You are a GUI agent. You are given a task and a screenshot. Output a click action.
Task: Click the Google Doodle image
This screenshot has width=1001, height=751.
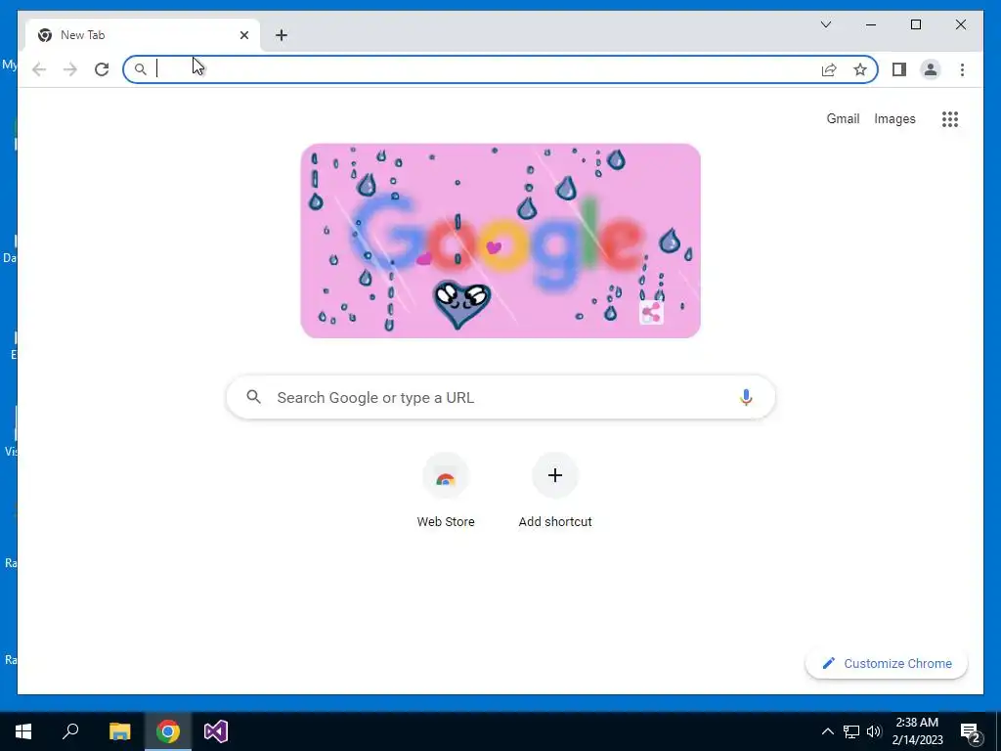[500, 241]
